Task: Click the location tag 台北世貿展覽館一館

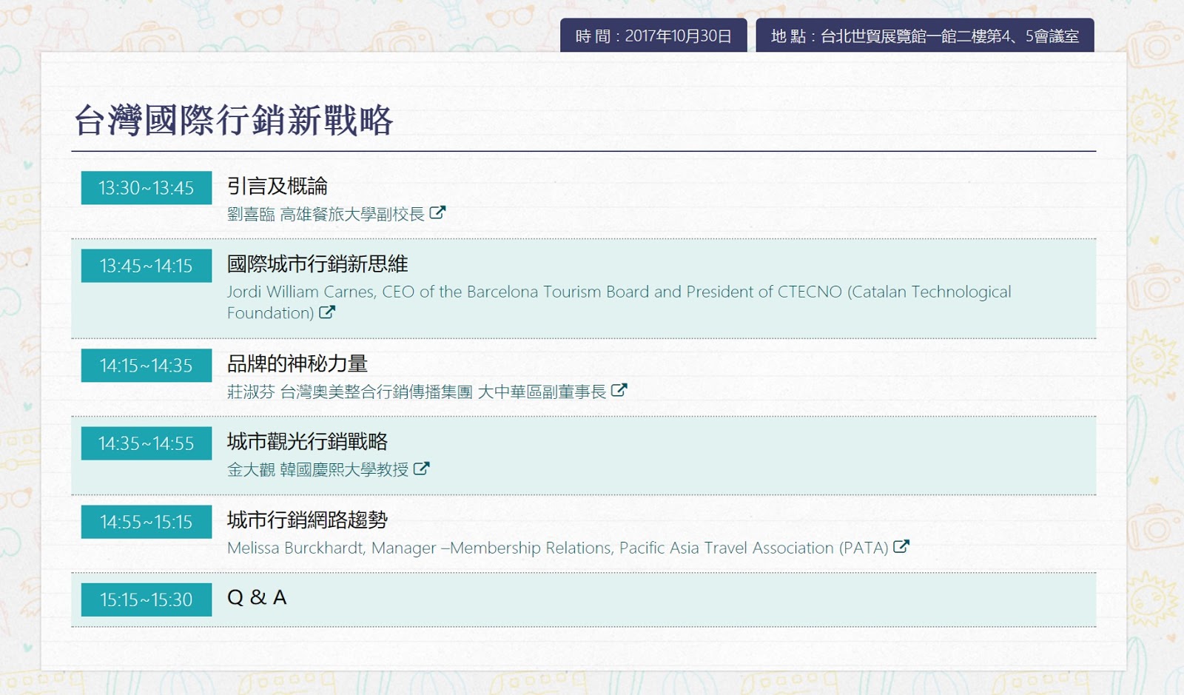Action: 924,36
